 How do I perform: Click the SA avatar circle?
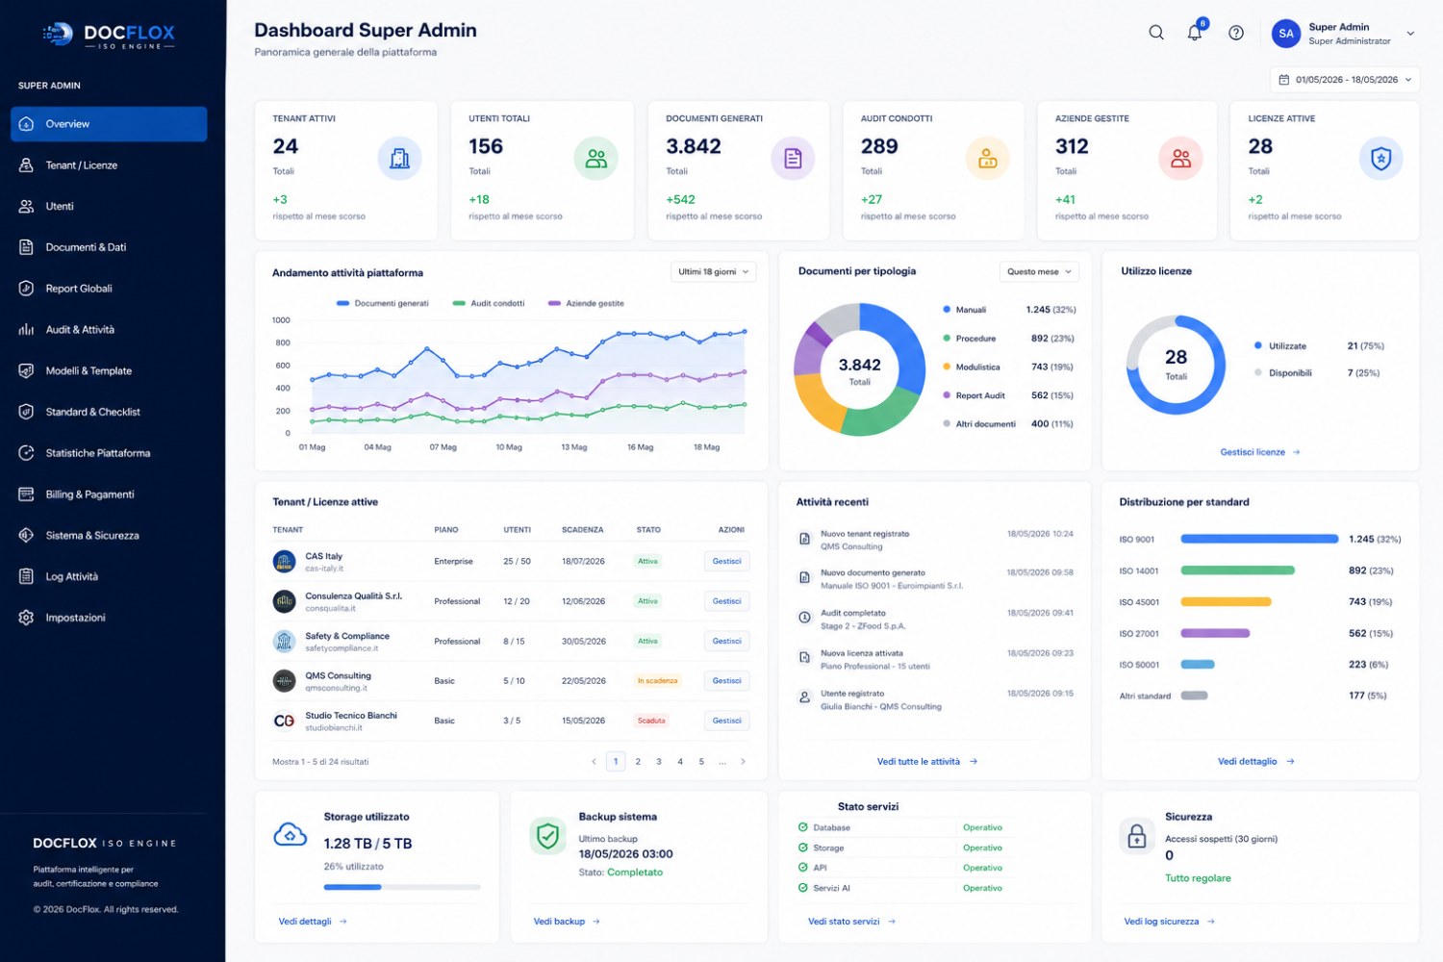tap(1286, 34)
